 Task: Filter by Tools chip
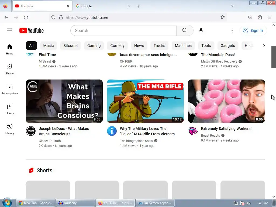206,46
